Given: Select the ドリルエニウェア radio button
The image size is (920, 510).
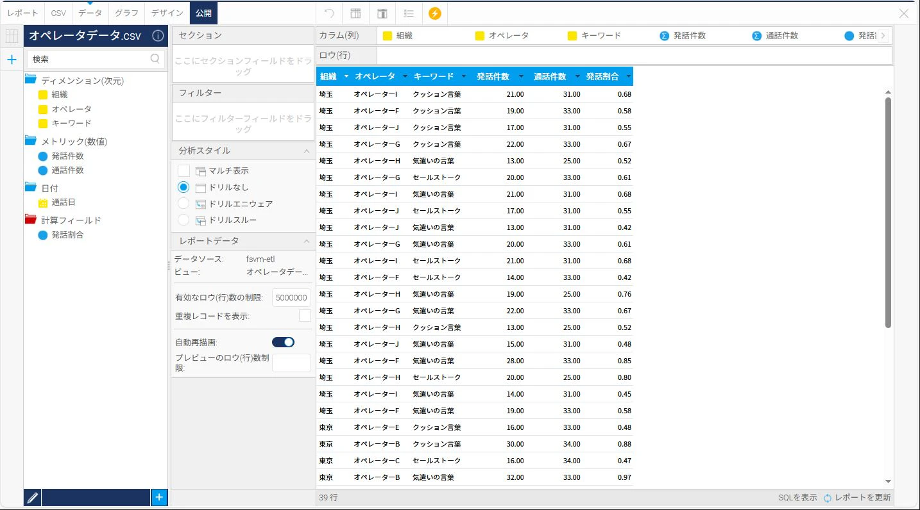Looking at the screenshot, I should click(184, 204).
